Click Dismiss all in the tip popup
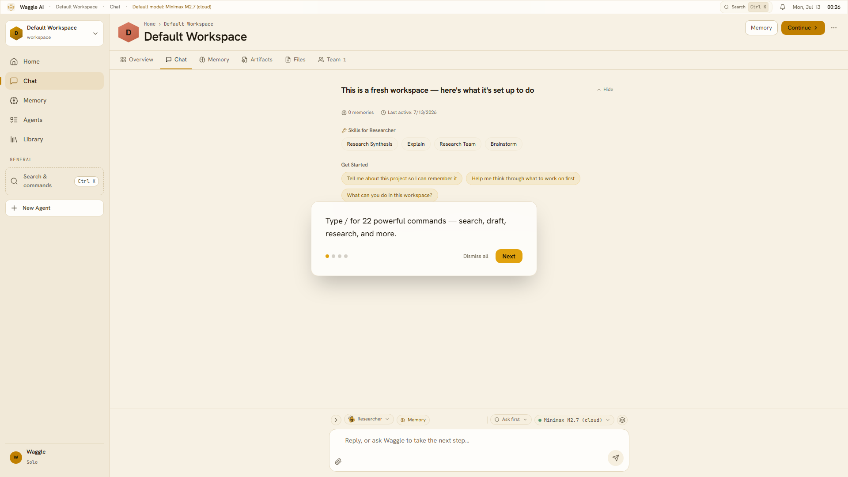The width and height of the screenshot is (848, 477). [476, 256]
